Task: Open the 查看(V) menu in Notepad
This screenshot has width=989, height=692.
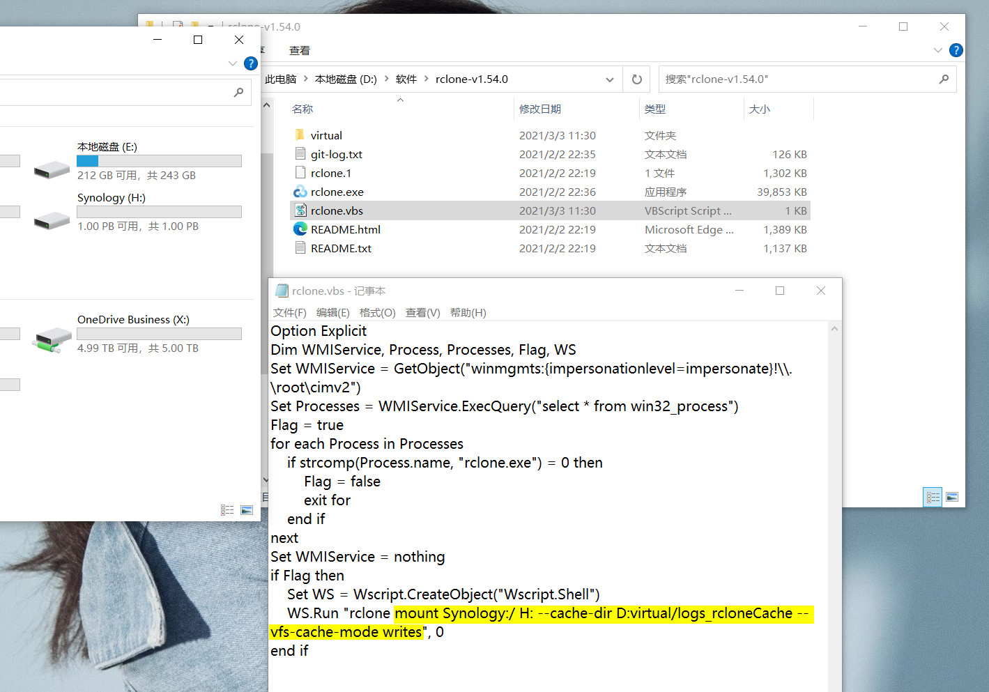Action: click(423, 313)
